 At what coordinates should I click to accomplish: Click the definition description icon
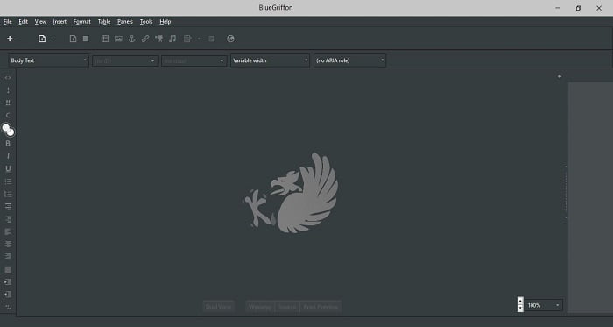tap(8, 219)
